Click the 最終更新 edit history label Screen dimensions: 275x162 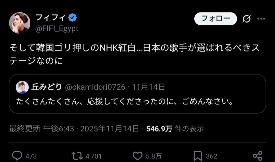(25, 129)
